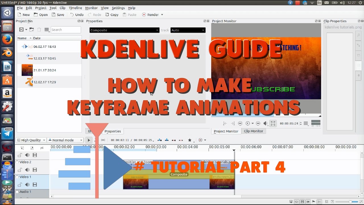Open the Timeline menu

[x=75, y=8]
